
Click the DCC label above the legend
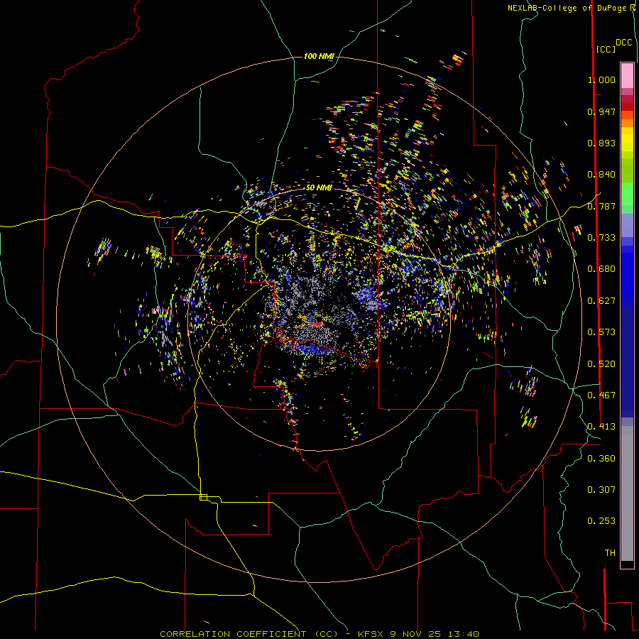(623, 43)
